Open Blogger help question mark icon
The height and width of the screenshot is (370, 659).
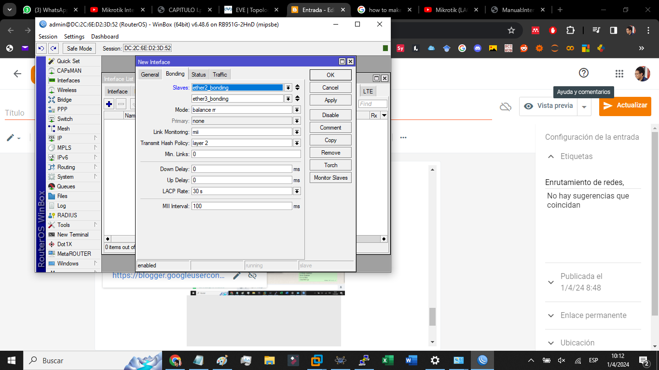(x=584, y=73)
